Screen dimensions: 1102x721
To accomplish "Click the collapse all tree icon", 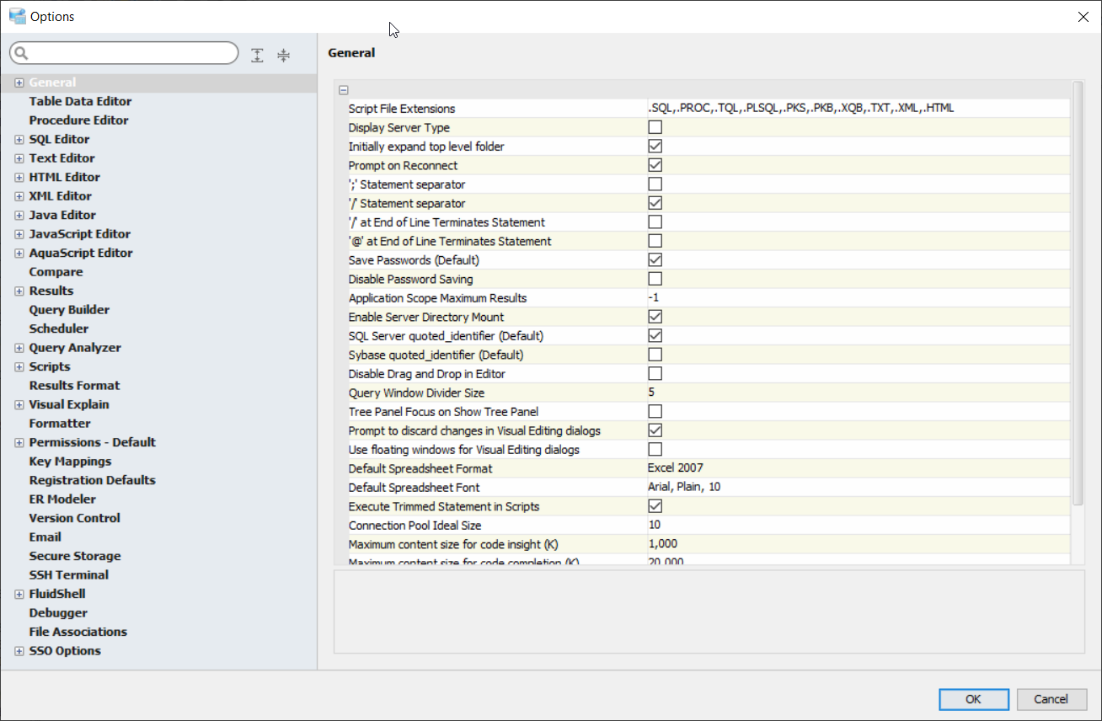I will pyautogui.click(x=284, y=56).
